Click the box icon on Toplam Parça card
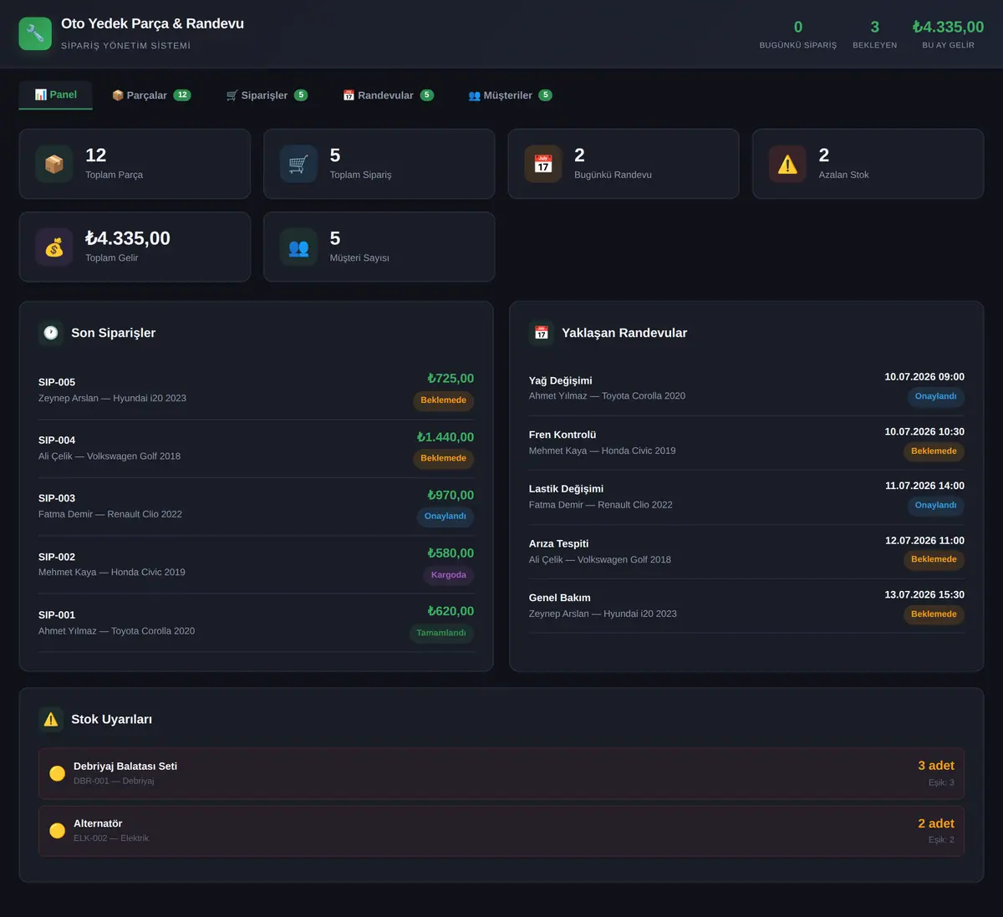 pos(54,164)
